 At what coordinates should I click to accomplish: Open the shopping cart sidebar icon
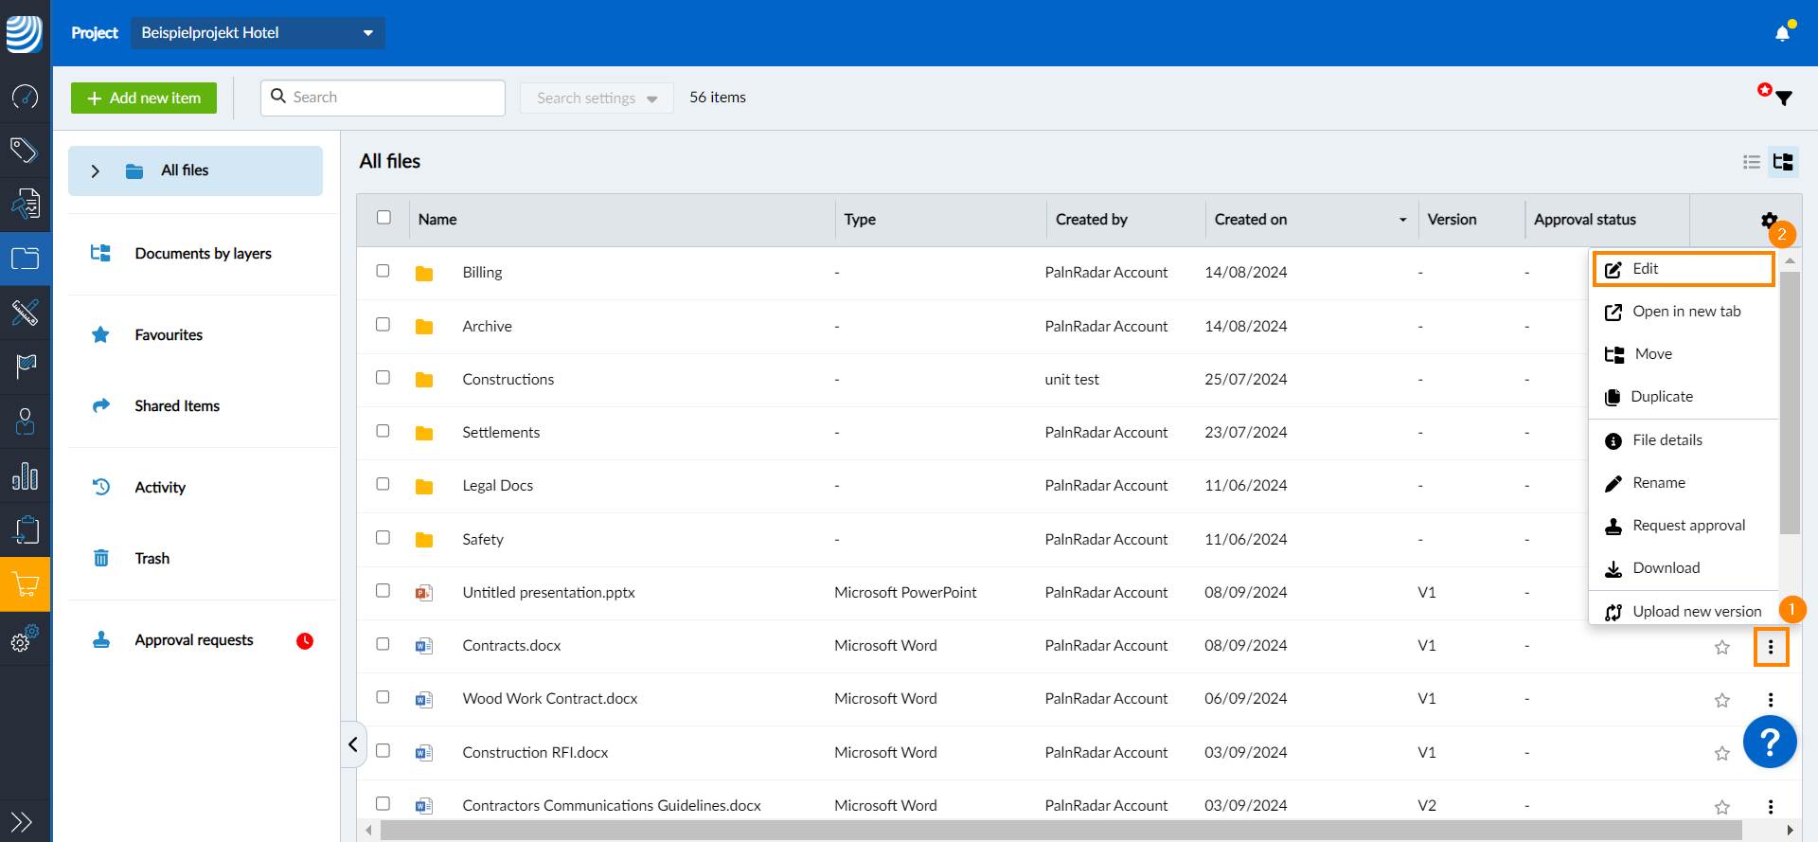pyautogui.click(x=26, y=584)
